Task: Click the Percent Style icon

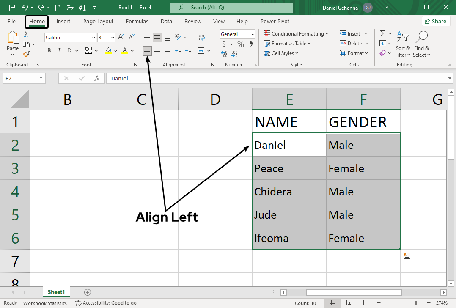Action: coord(240,44)
